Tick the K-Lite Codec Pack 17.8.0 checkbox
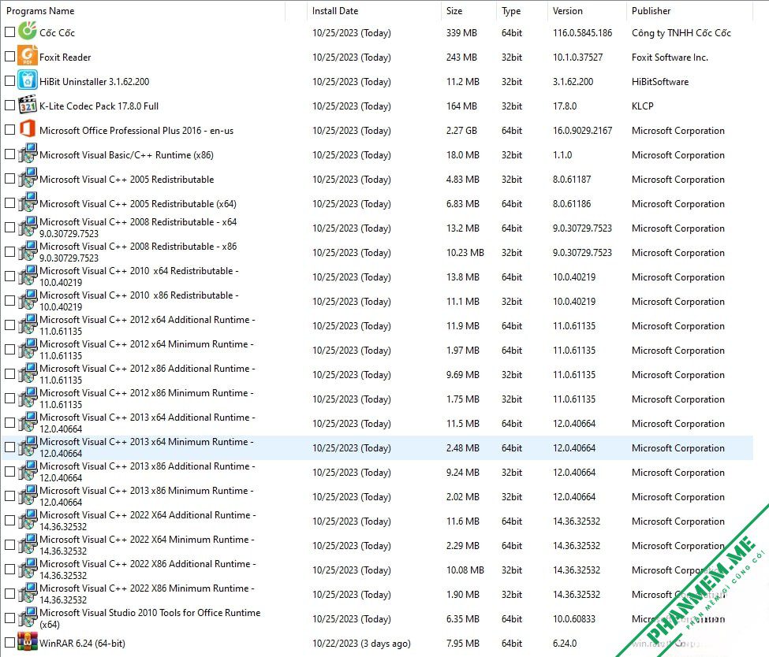 pyautogui.click(x=9, y=106)
